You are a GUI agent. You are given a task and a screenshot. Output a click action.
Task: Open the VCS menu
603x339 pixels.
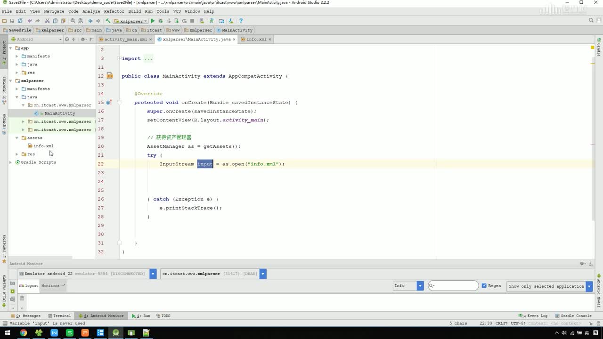point(177,11)
